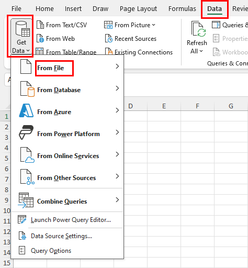Select the Data ribbon tab

click(x=215, y=9)
